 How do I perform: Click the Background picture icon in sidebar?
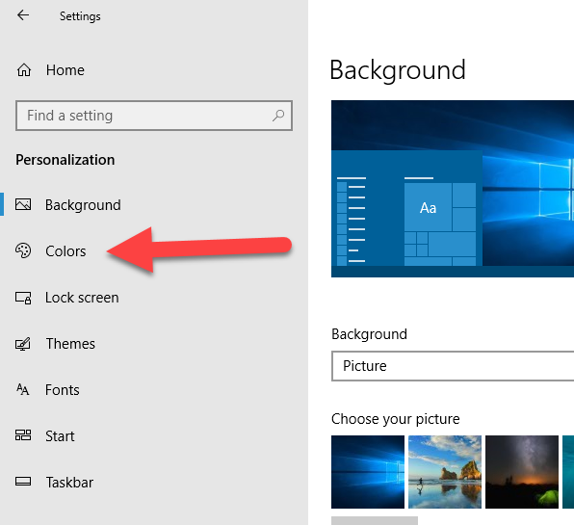pyautogui.click(x=23, y=204)
